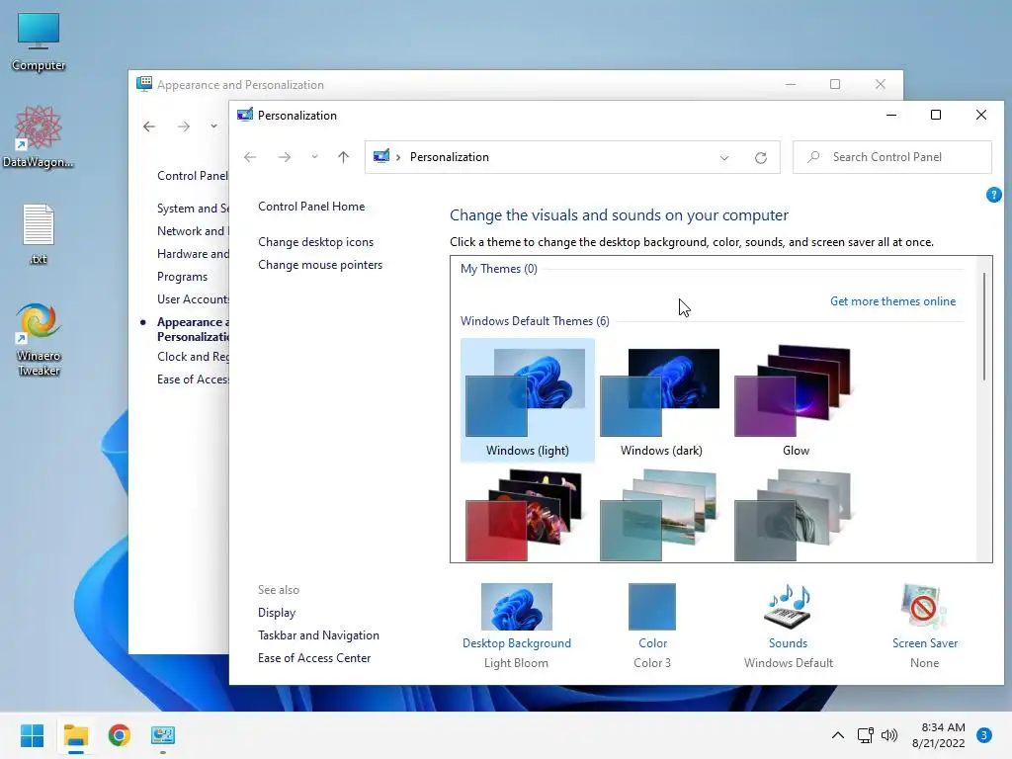Go back in Personalization window
This screenshot has width=1012, height=759.
[250, 157]
